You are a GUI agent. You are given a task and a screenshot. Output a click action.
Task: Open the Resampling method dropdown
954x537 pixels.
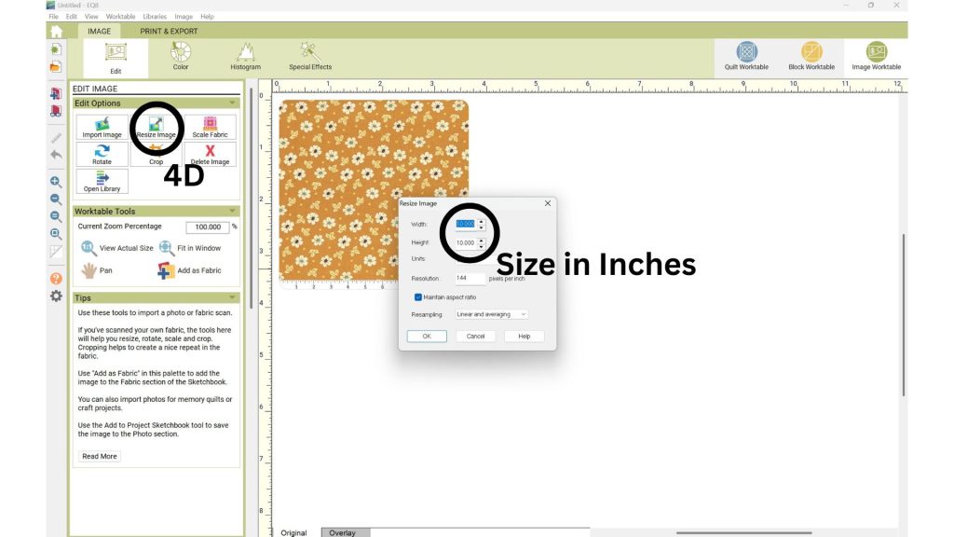coord(491,314)
